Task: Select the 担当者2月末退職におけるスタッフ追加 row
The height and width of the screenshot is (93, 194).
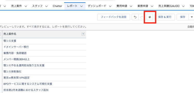Action: [44, 90]
